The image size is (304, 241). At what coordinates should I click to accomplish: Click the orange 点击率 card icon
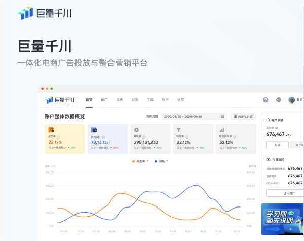tap(51, 130)
